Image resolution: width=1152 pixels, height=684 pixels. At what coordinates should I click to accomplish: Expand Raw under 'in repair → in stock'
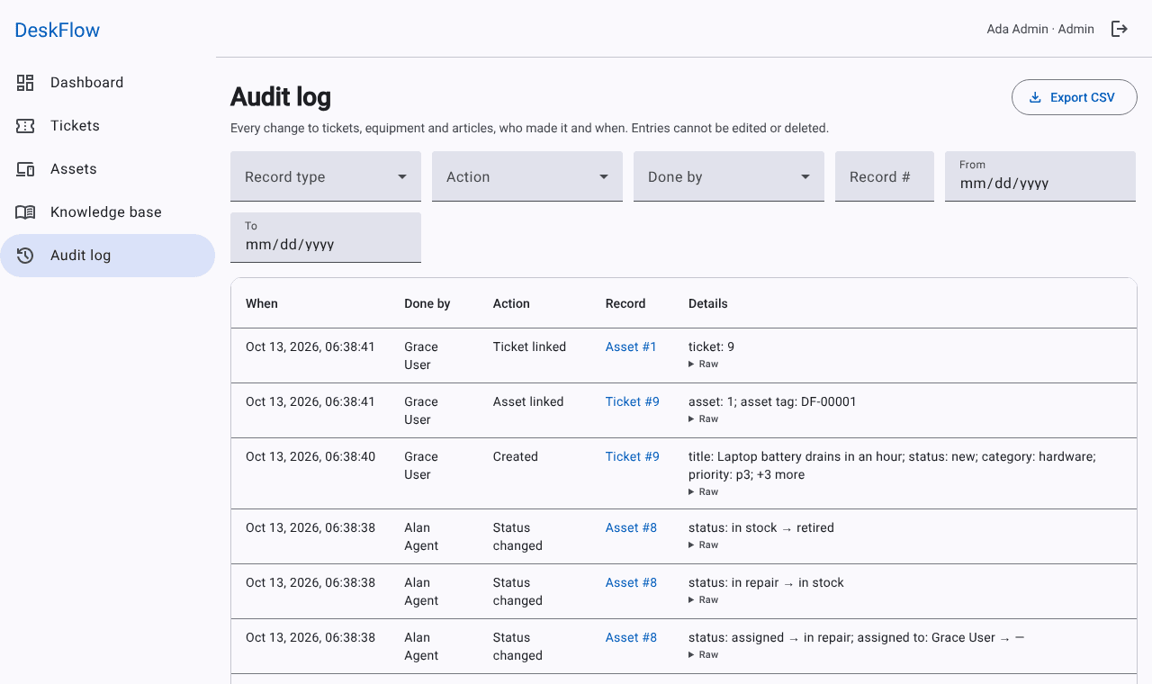click(704, 600)
